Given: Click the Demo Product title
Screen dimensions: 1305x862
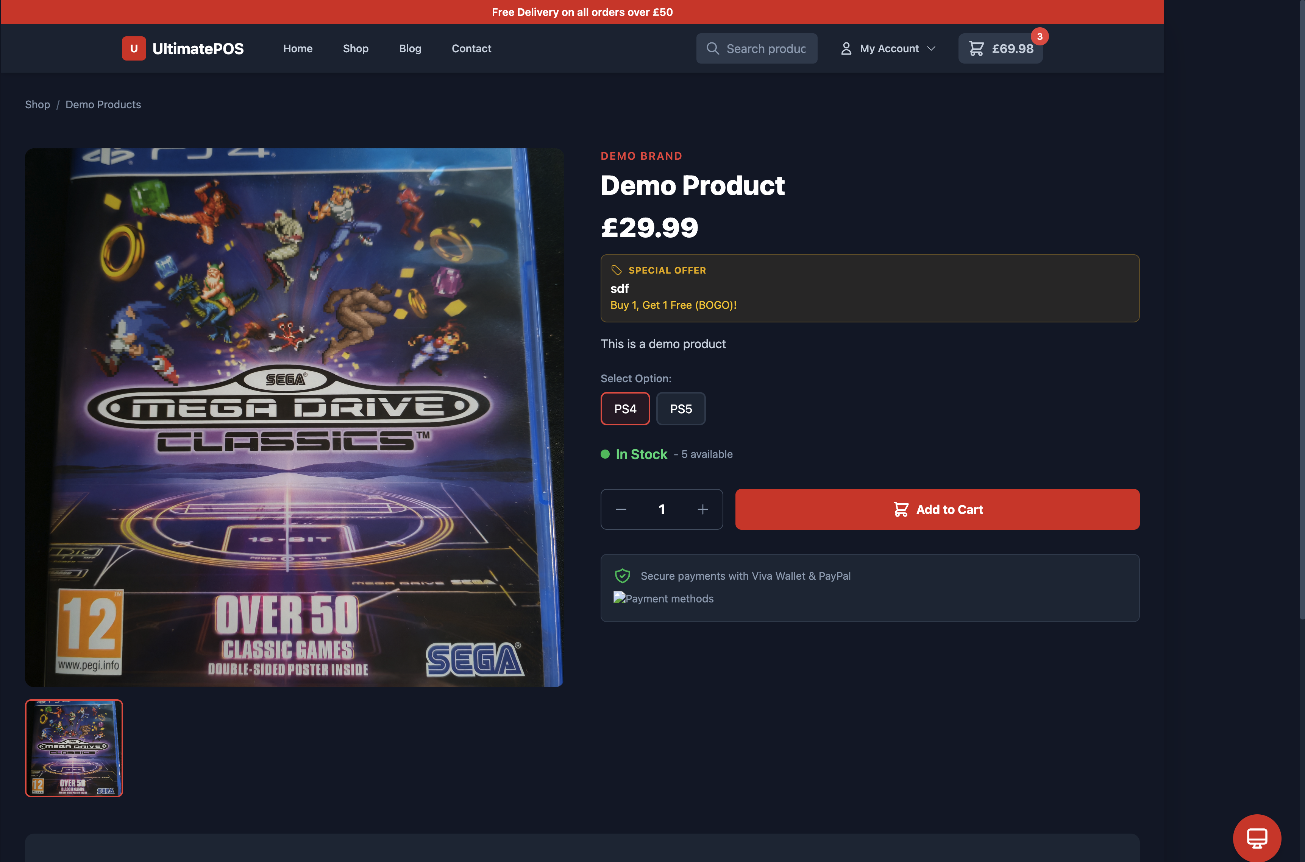Looking at the screenshot, I should pos(693,185).
